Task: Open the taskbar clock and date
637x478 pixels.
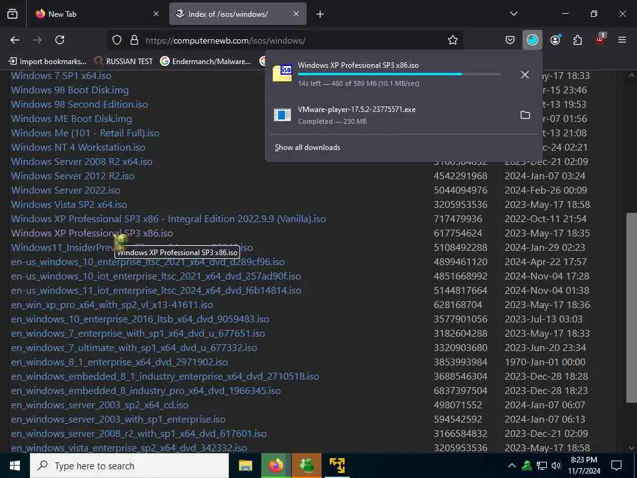Action: coord(584,466)
